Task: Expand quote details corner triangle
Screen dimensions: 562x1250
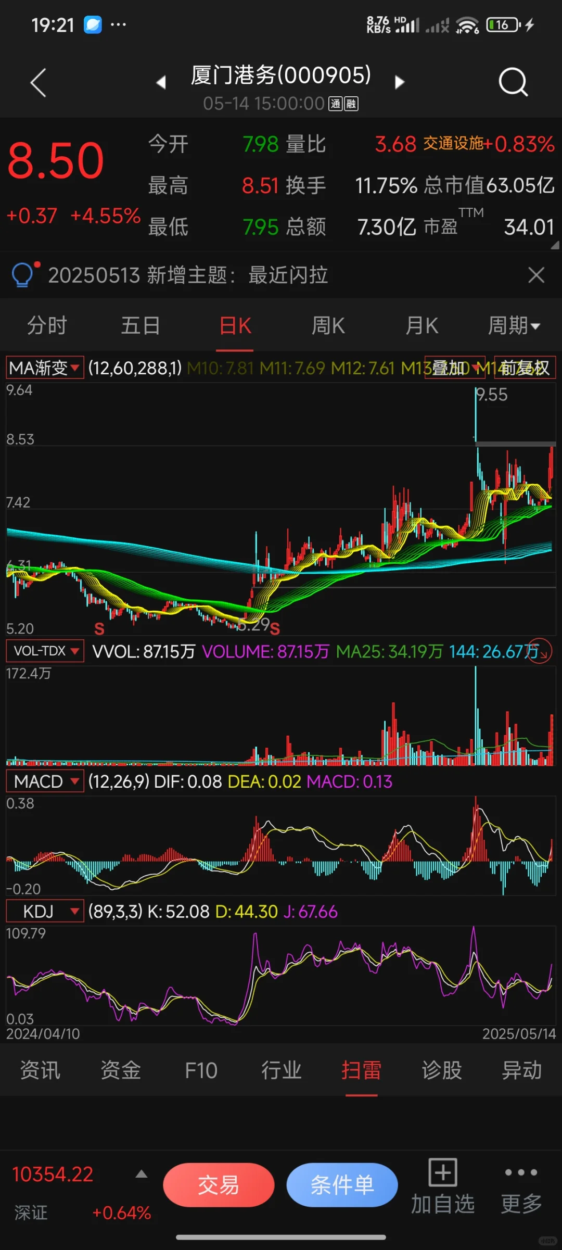Action: [x=555, y=245]
